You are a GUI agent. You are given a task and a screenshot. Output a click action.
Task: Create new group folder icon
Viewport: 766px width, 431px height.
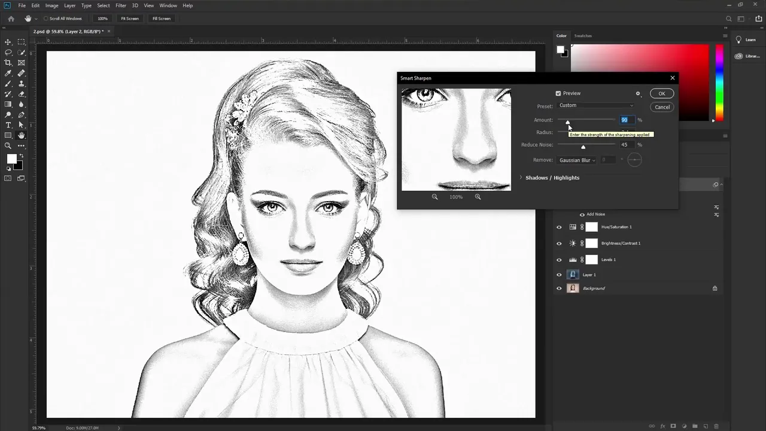695,426
